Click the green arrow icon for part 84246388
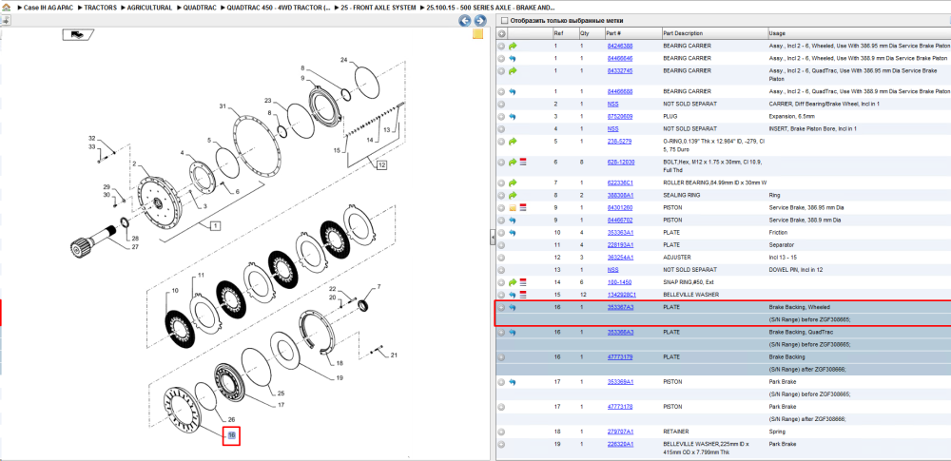Viewport: 951px width, 461px height. (x=513, y=46)
